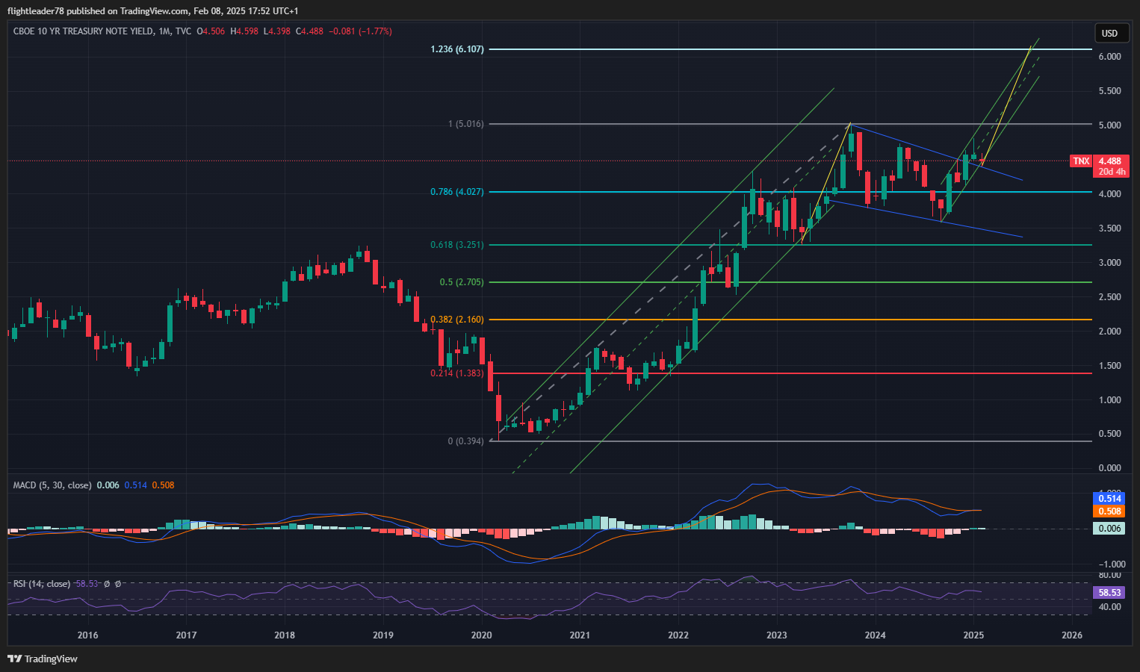1140x672 pixels.
Task: Select the 0.786 (4.027) Fibonacci label
Action: pyautogui.click(x=457, y=192)
